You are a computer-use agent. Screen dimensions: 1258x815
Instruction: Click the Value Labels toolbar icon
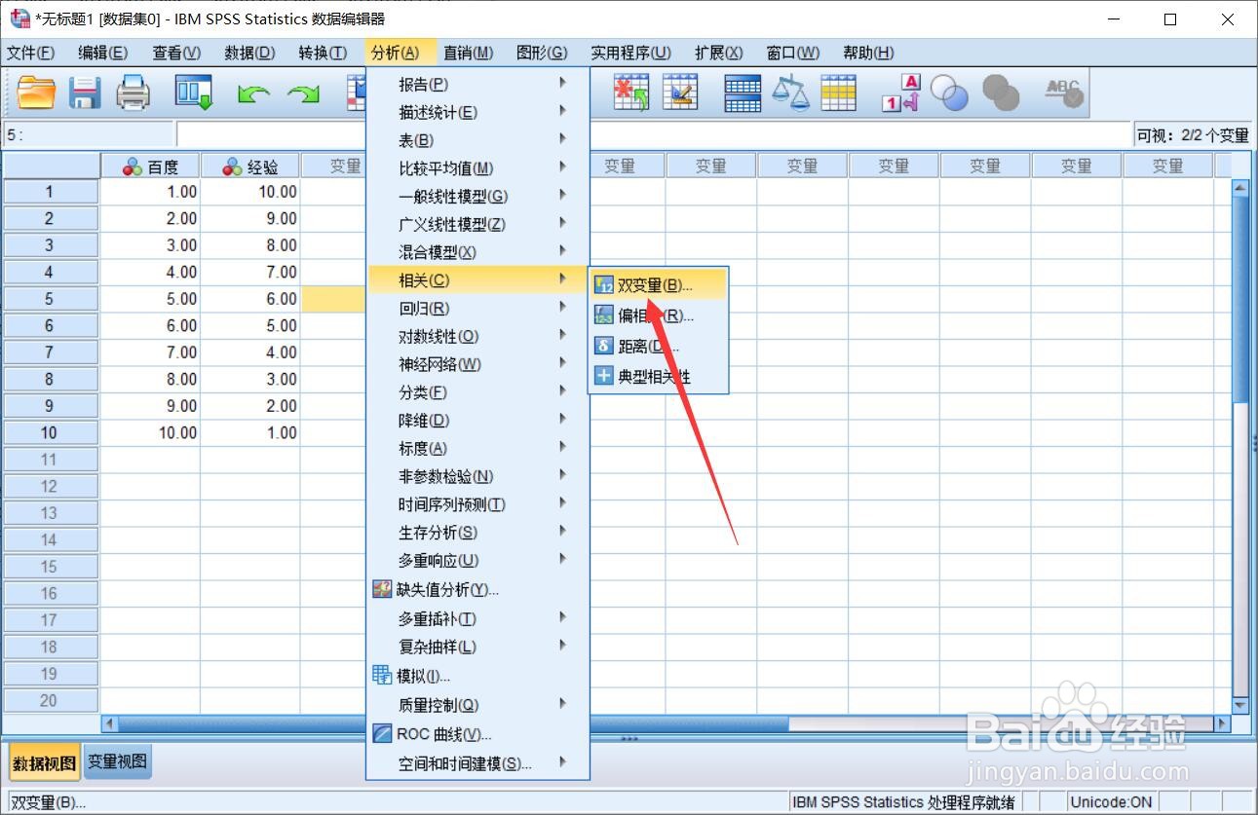(x=900, y=93)
